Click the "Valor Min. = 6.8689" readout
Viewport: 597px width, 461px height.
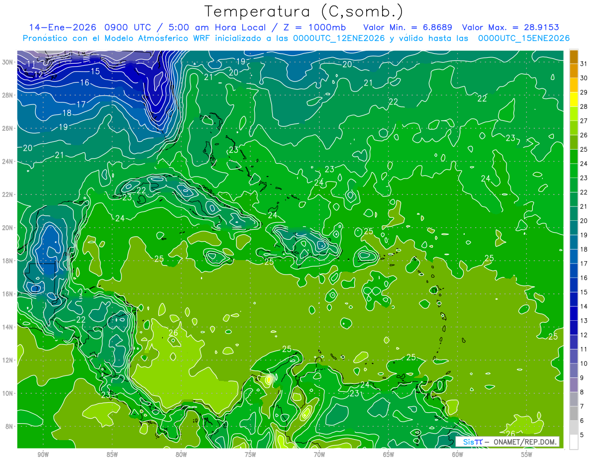click(407, 27)
